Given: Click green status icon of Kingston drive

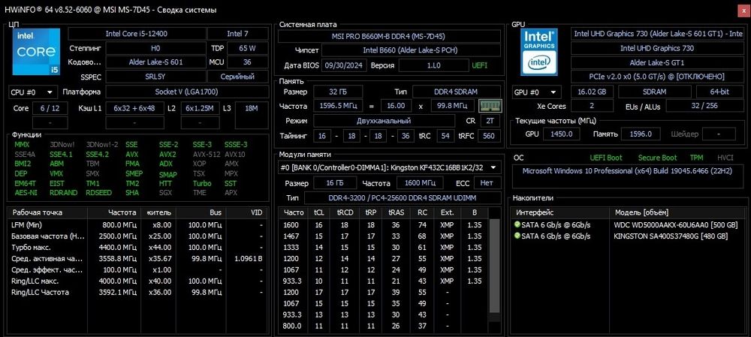Looking at the screenshot, I should (517, 236).
